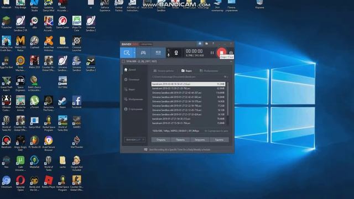Select Bandicam screen recording mode button

tap(127, 53)
